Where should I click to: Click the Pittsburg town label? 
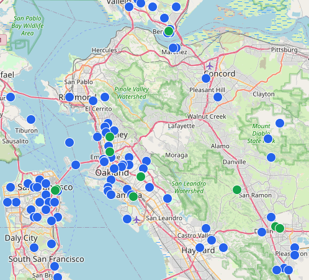[x=284, y=50]
